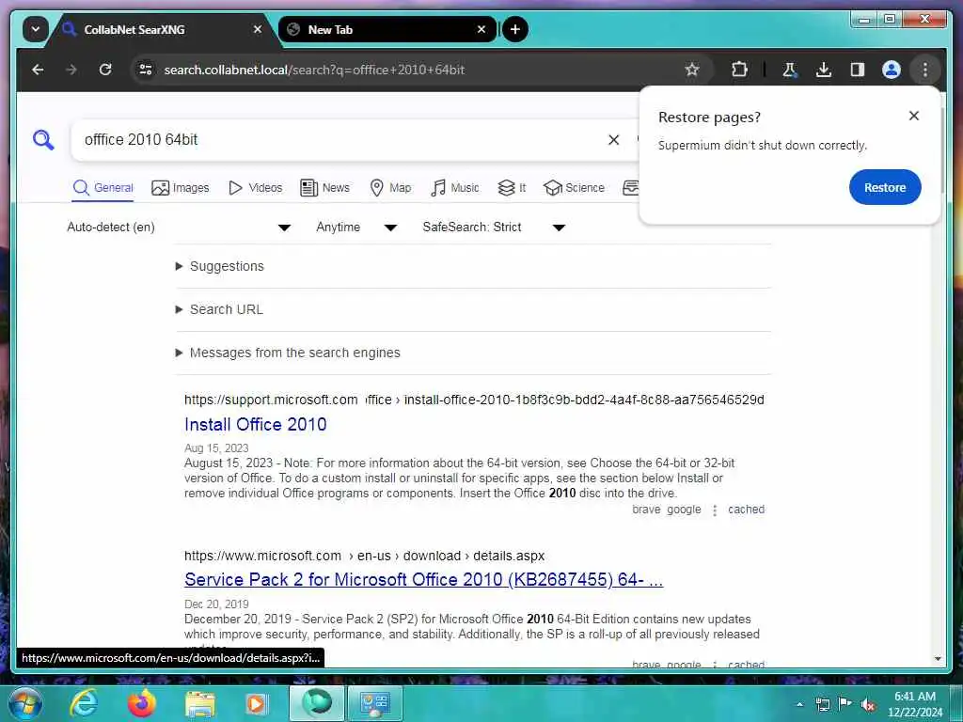
Task: Launch Internet Explorer from the taskbar
Action: coord(84,703)
